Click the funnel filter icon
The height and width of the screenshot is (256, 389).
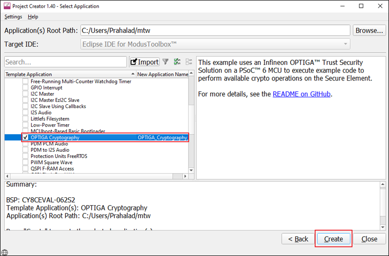166,62
